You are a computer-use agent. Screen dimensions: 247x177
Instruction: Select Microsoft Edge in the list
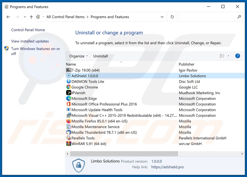[155, 99]
